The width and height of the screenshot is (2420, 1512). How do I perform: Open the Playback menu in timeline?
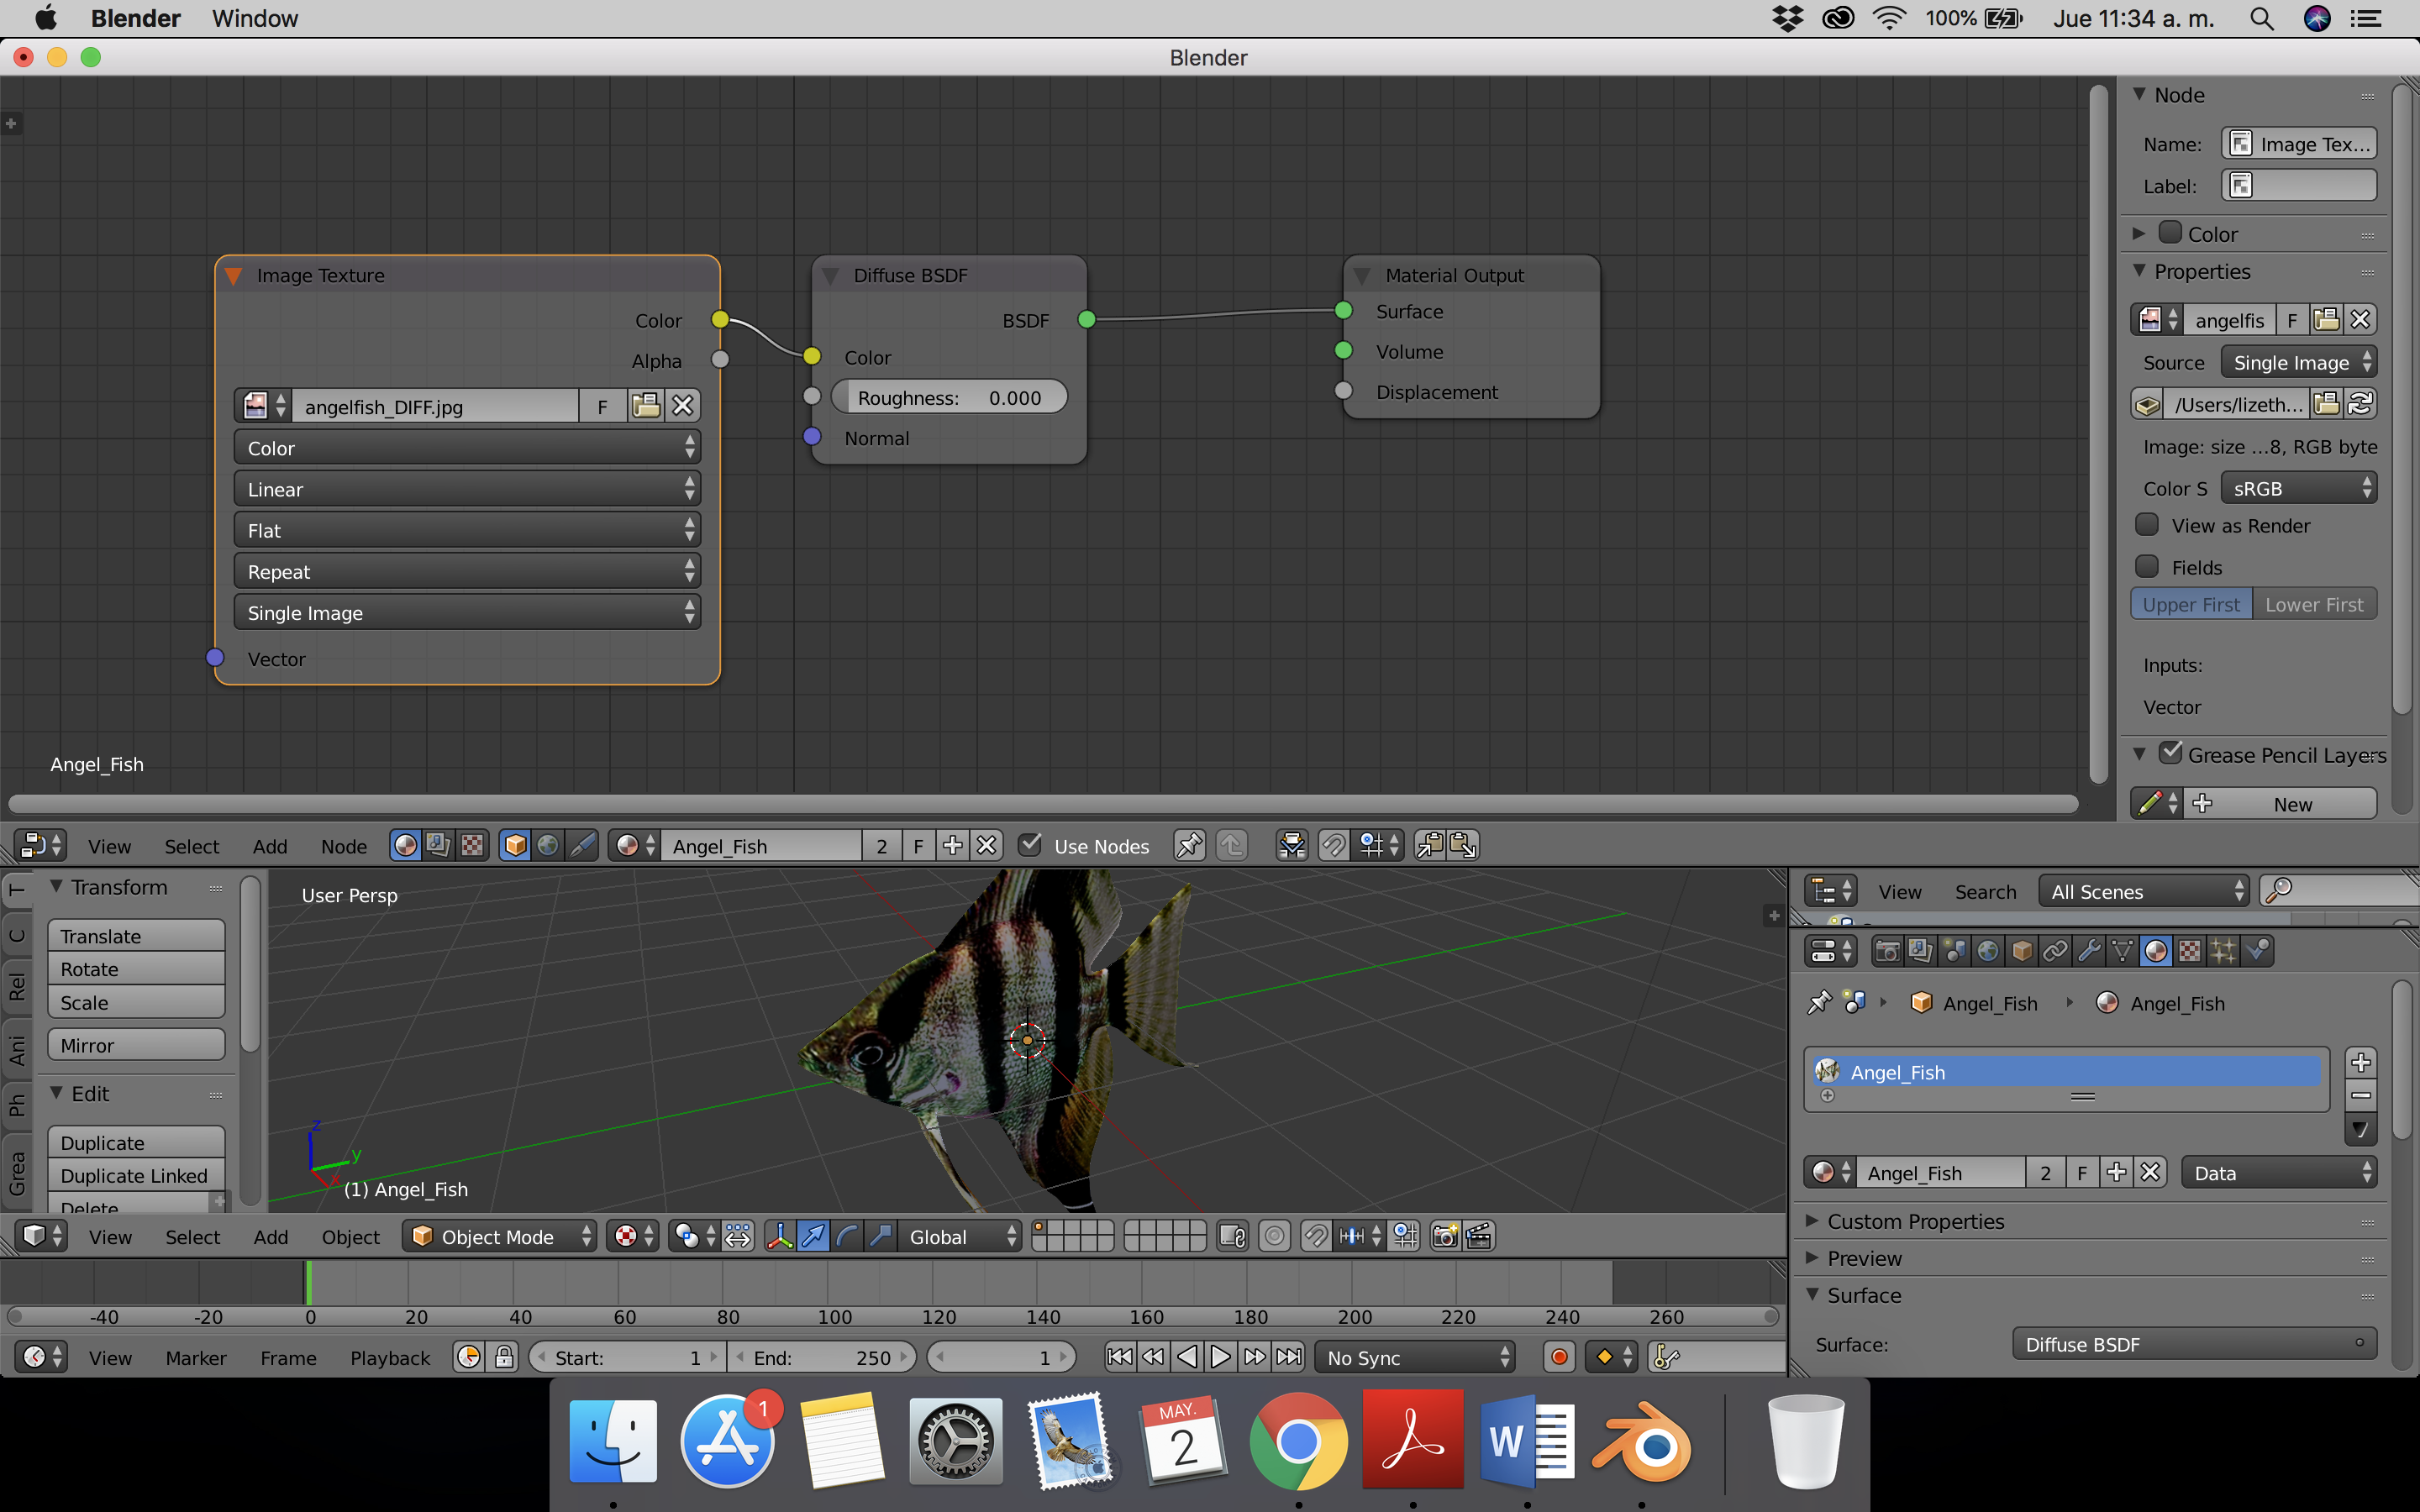[389, 1357]
